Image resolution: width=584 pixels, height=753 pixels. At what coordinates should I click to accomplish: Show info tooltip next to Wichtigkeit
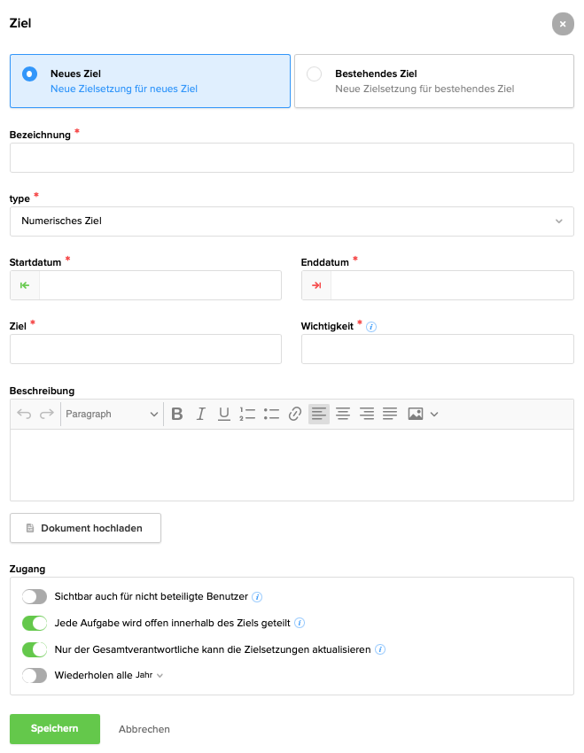click(372, 326)
